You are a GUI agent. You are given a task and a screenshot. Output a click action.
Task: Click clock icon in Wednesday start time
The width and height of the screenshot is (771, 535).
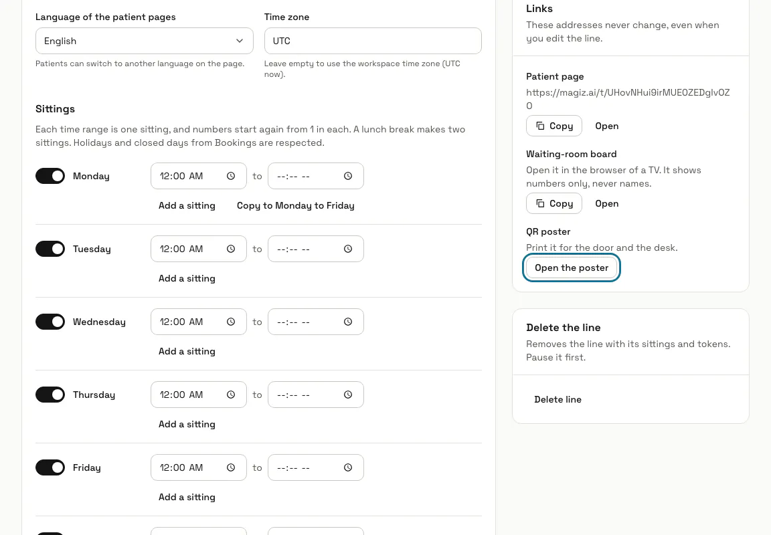click(x=231, y=322)
